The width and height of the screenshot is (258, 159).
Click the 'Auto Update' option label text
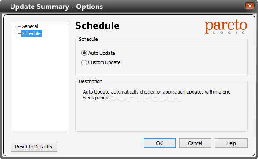102,53
